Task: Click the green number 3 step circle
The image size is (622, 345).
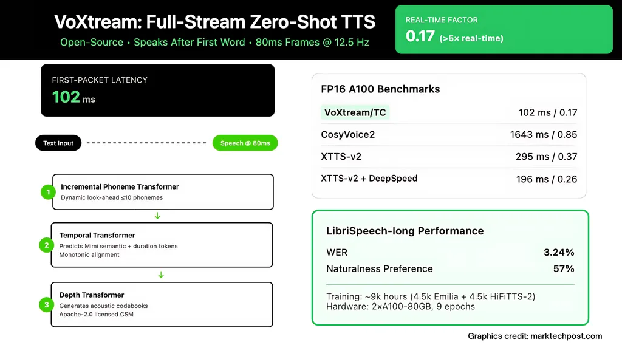Action: tap(46, 304)
